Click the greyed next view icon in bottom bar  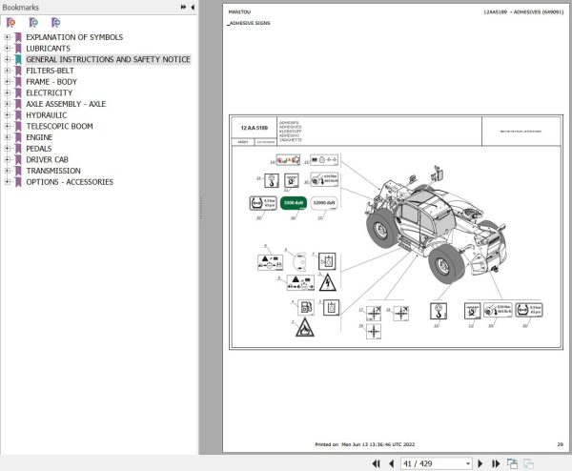coord(528,463)
